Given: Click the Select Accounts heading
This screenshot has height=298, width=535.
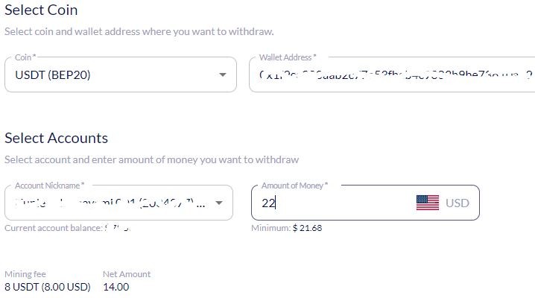Looking at the screenshot, I should point(57,138).
